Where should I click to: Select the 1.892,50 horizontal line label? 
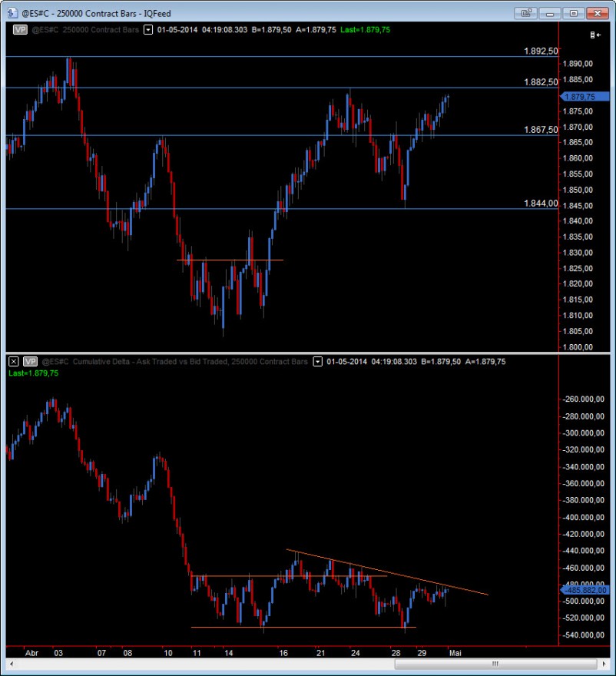click(x=541, y=51)
